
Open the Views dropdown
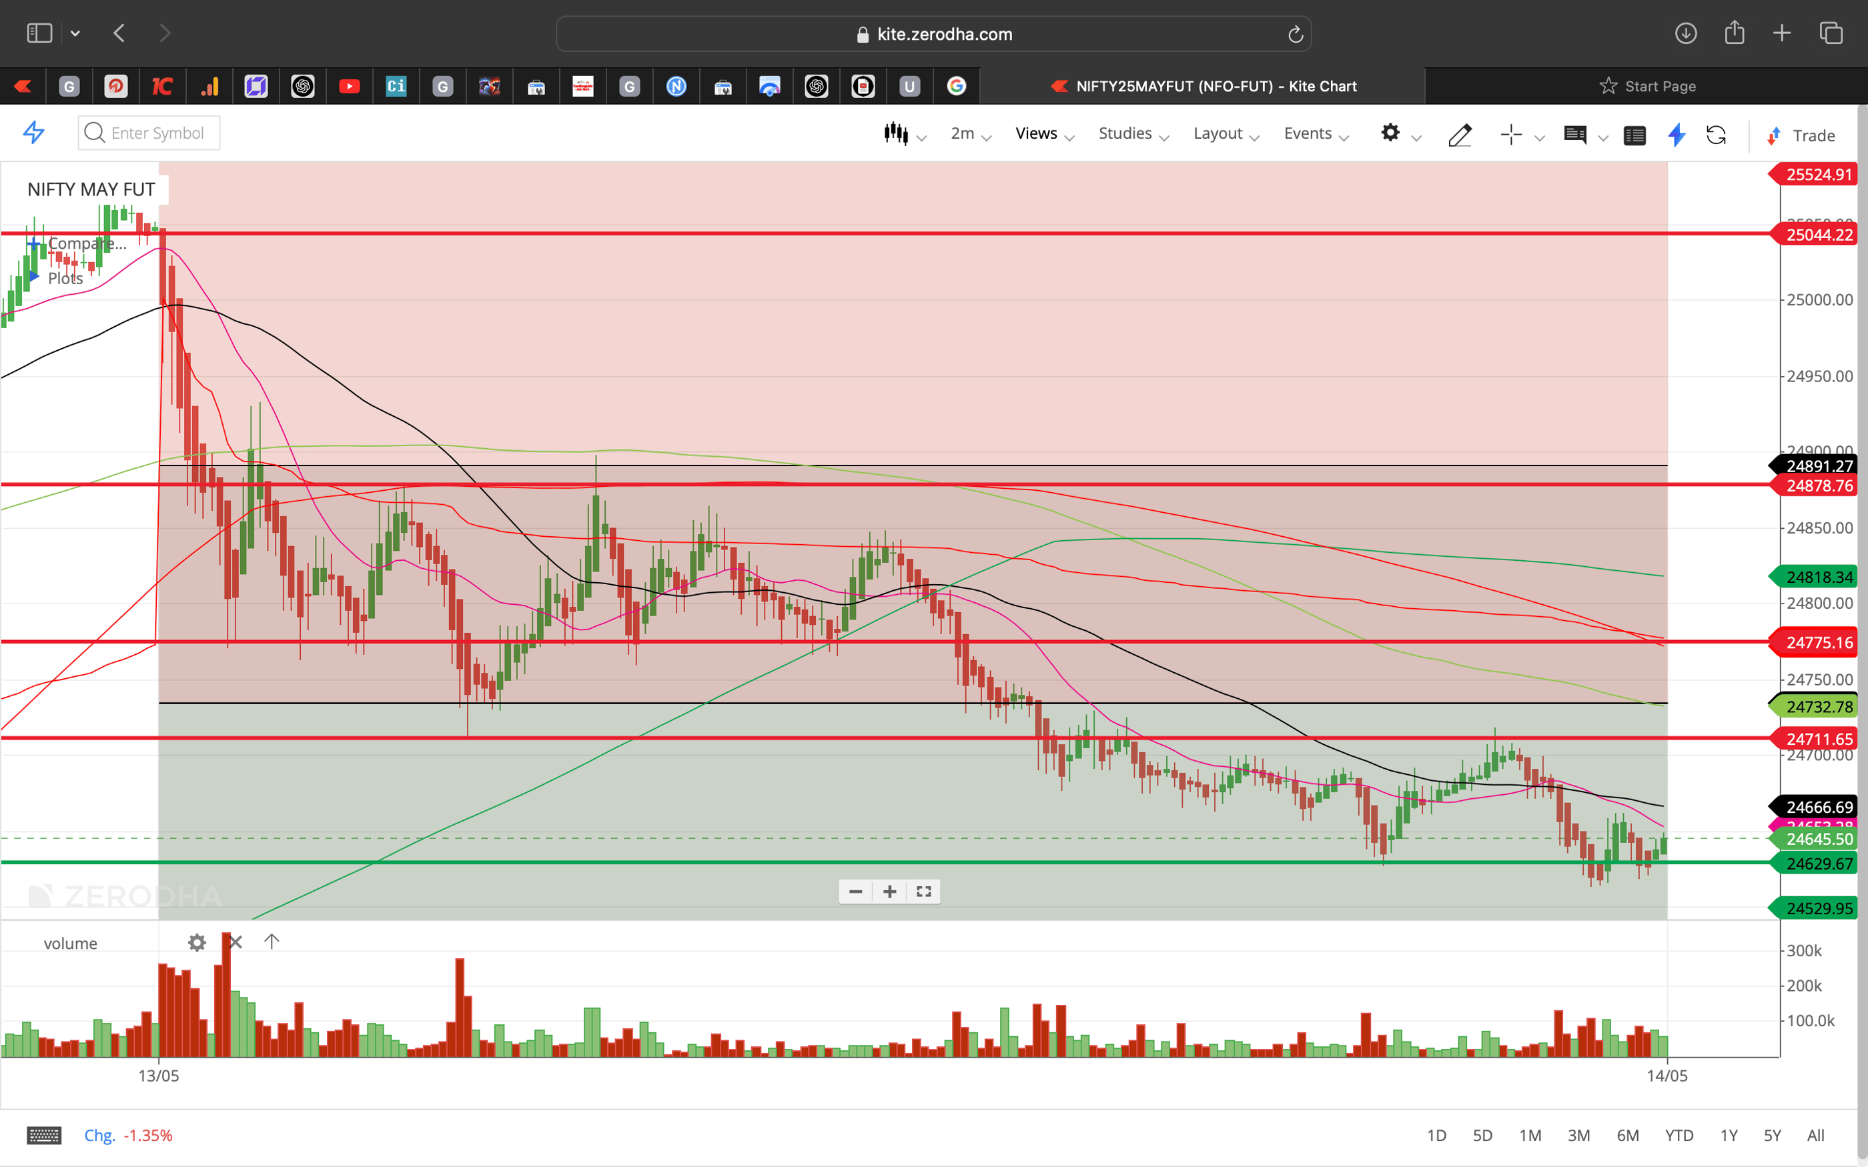(1038, 133)
